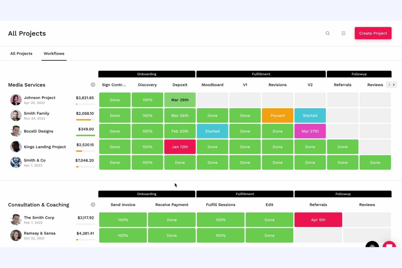Click Bocelli Designs Mar 27th cell
This screenshot has height=268, width=402.
point(310,131)
